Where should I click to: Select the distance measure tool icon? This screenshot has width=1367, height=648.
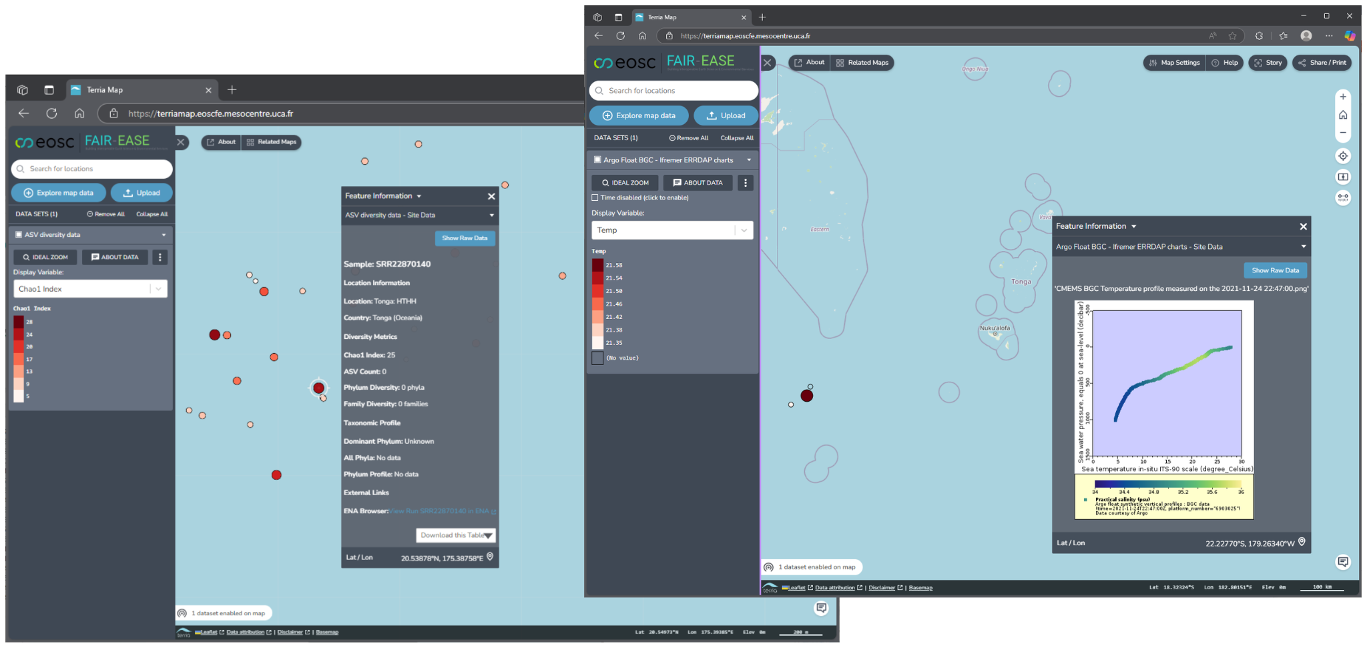[x=1343, y=198]
